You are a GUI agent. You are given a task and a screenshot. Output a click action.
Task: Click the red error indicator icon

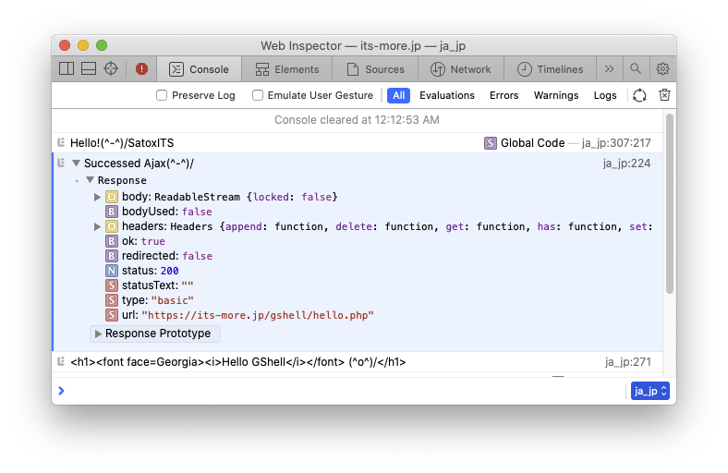point(141,68)
